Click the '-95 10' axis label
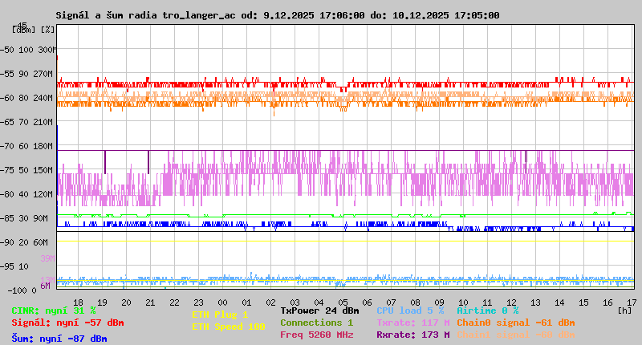642x345 pixels. click(14, 267)
